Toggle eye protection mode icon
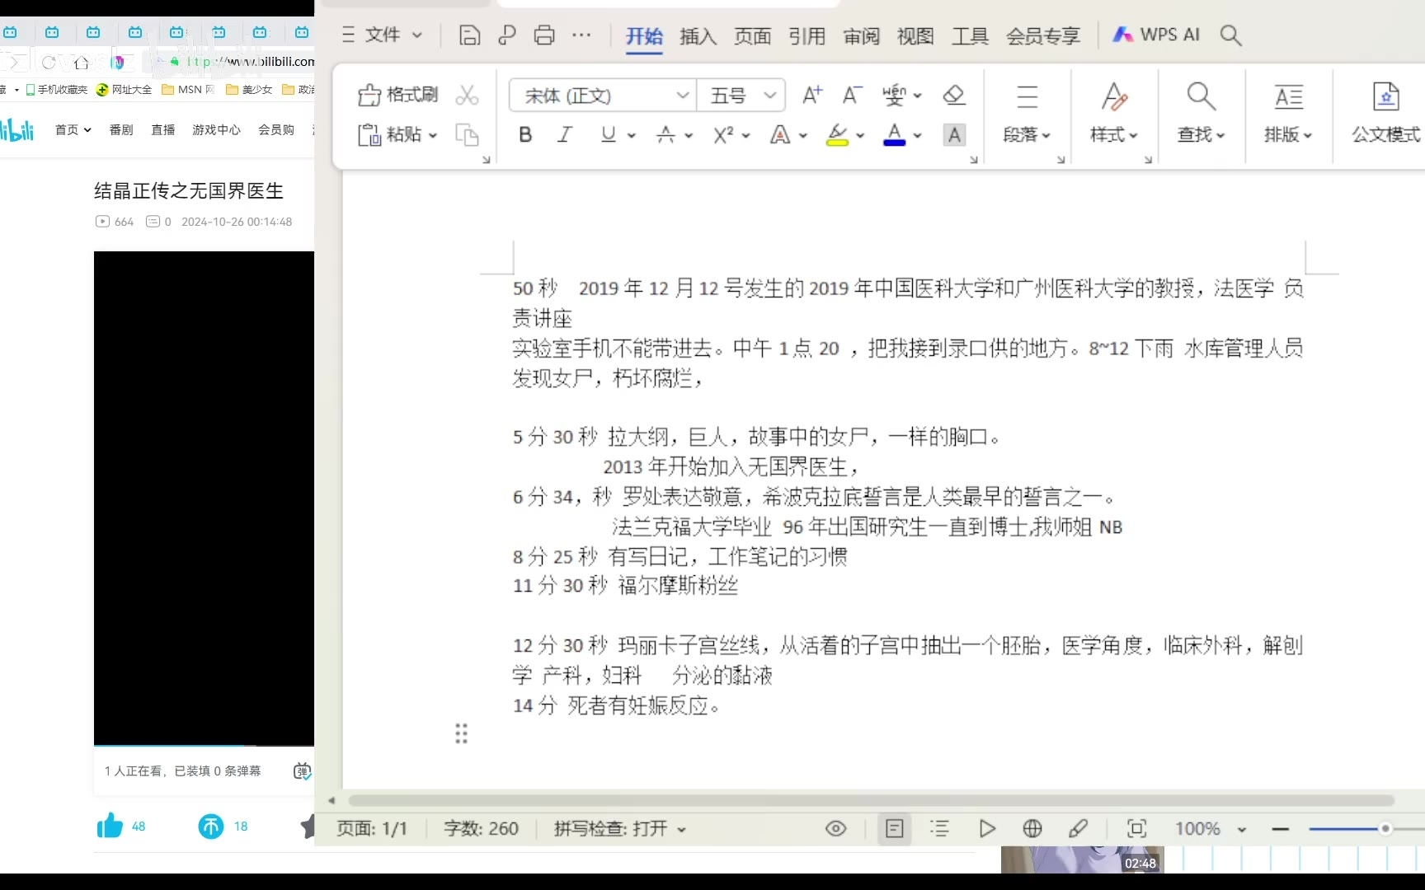The image size is (1425, 890). pos(835,829)
